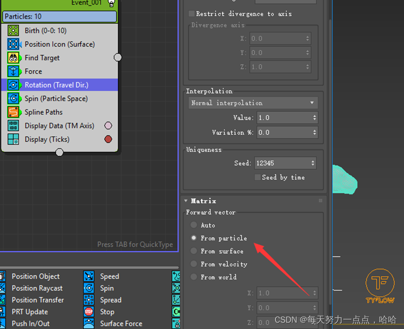Select the Auto forward vector option
Viewport: 404px width, 329px height.
pos(194,225)
